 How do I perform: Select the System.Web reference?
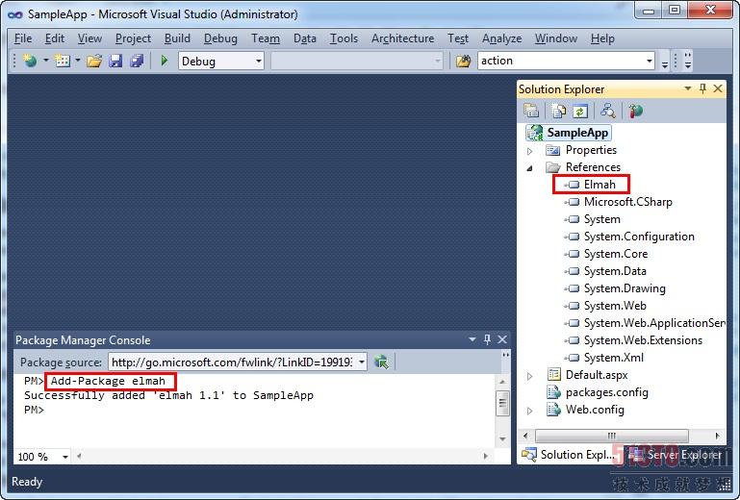click(x=615, y=306)
